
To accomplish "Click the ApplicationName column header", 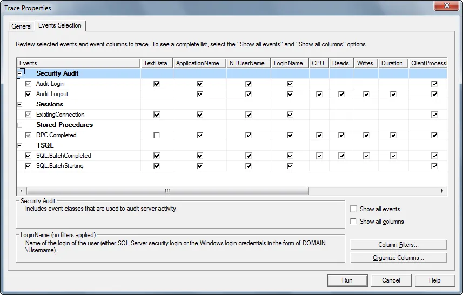I will point(199,63).
